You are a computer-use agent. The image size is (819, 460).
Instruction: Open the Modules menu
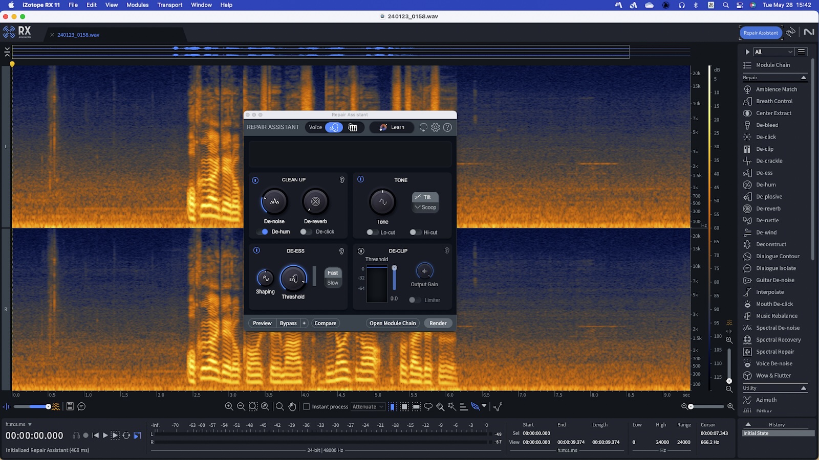point(138,5)
